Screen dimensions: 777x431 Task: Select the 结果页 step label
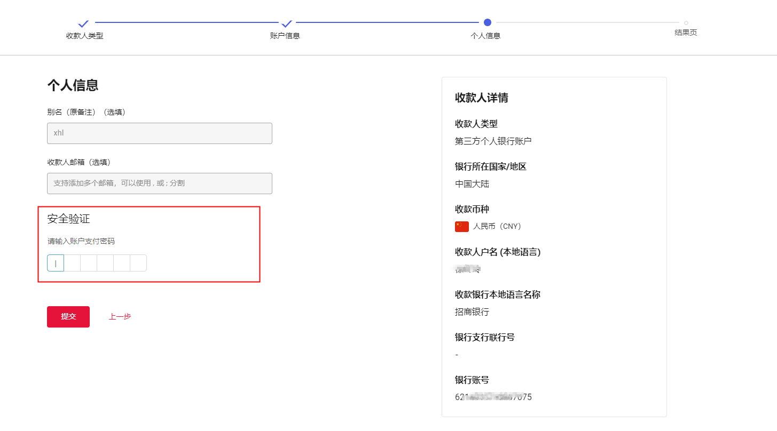pos(686,33)
